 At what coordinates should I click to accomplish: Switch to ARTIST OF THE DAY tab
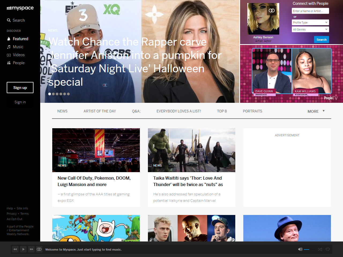point(100,111)
